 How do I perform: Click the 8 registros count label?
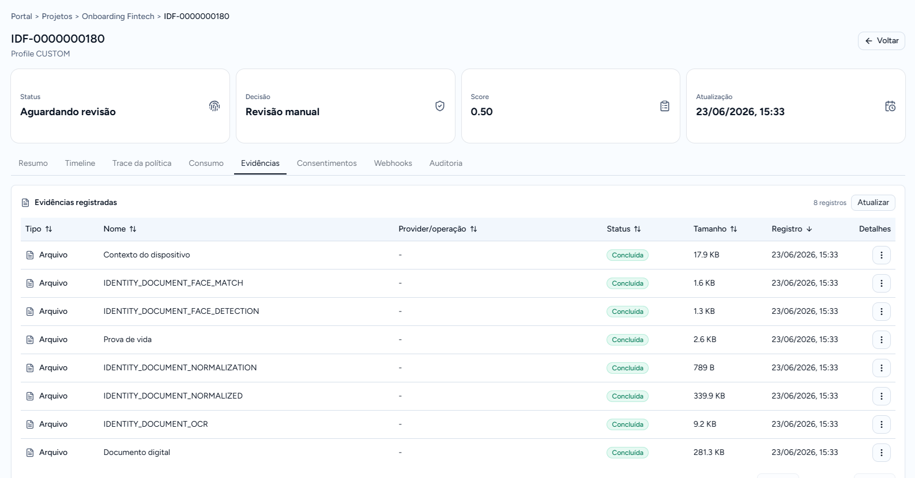tap(830, 203)
